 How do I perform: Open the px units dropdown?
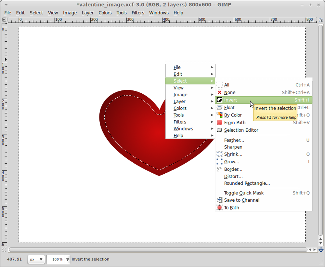(36, 259)
